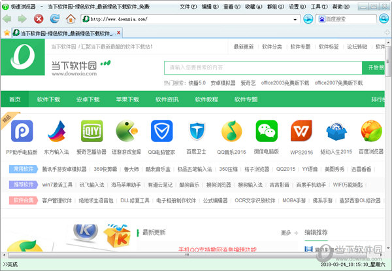Open 客户管理软件 link
Viewport: 392px width, 271px height.
pyautogui.click(x=57, y=200)
